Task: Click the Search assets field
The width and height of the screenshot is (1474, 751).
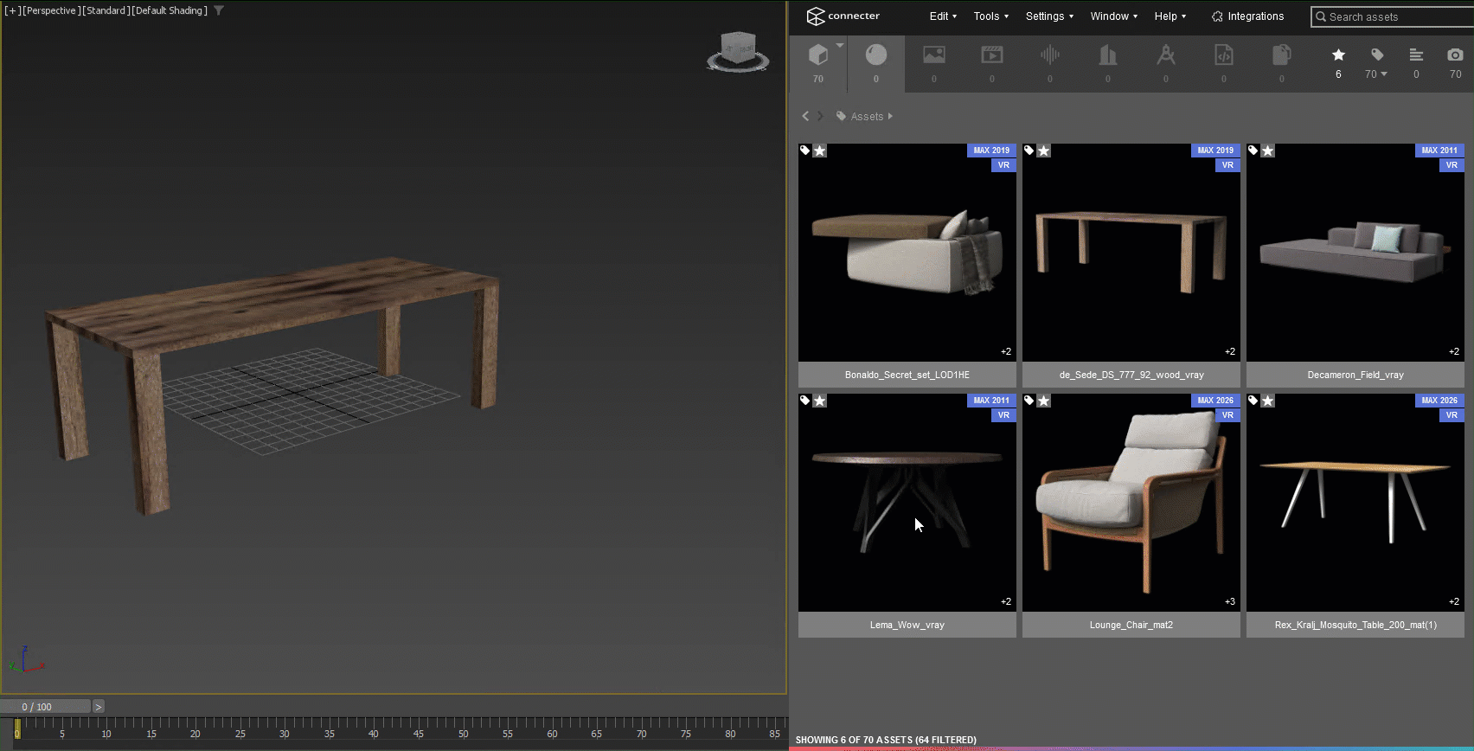Action: pos(1393,16)
